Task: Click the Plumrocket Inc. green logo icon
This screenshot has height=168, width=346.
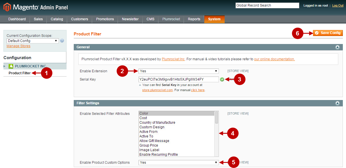Action: pyautogui.click(x=11, y=66)
